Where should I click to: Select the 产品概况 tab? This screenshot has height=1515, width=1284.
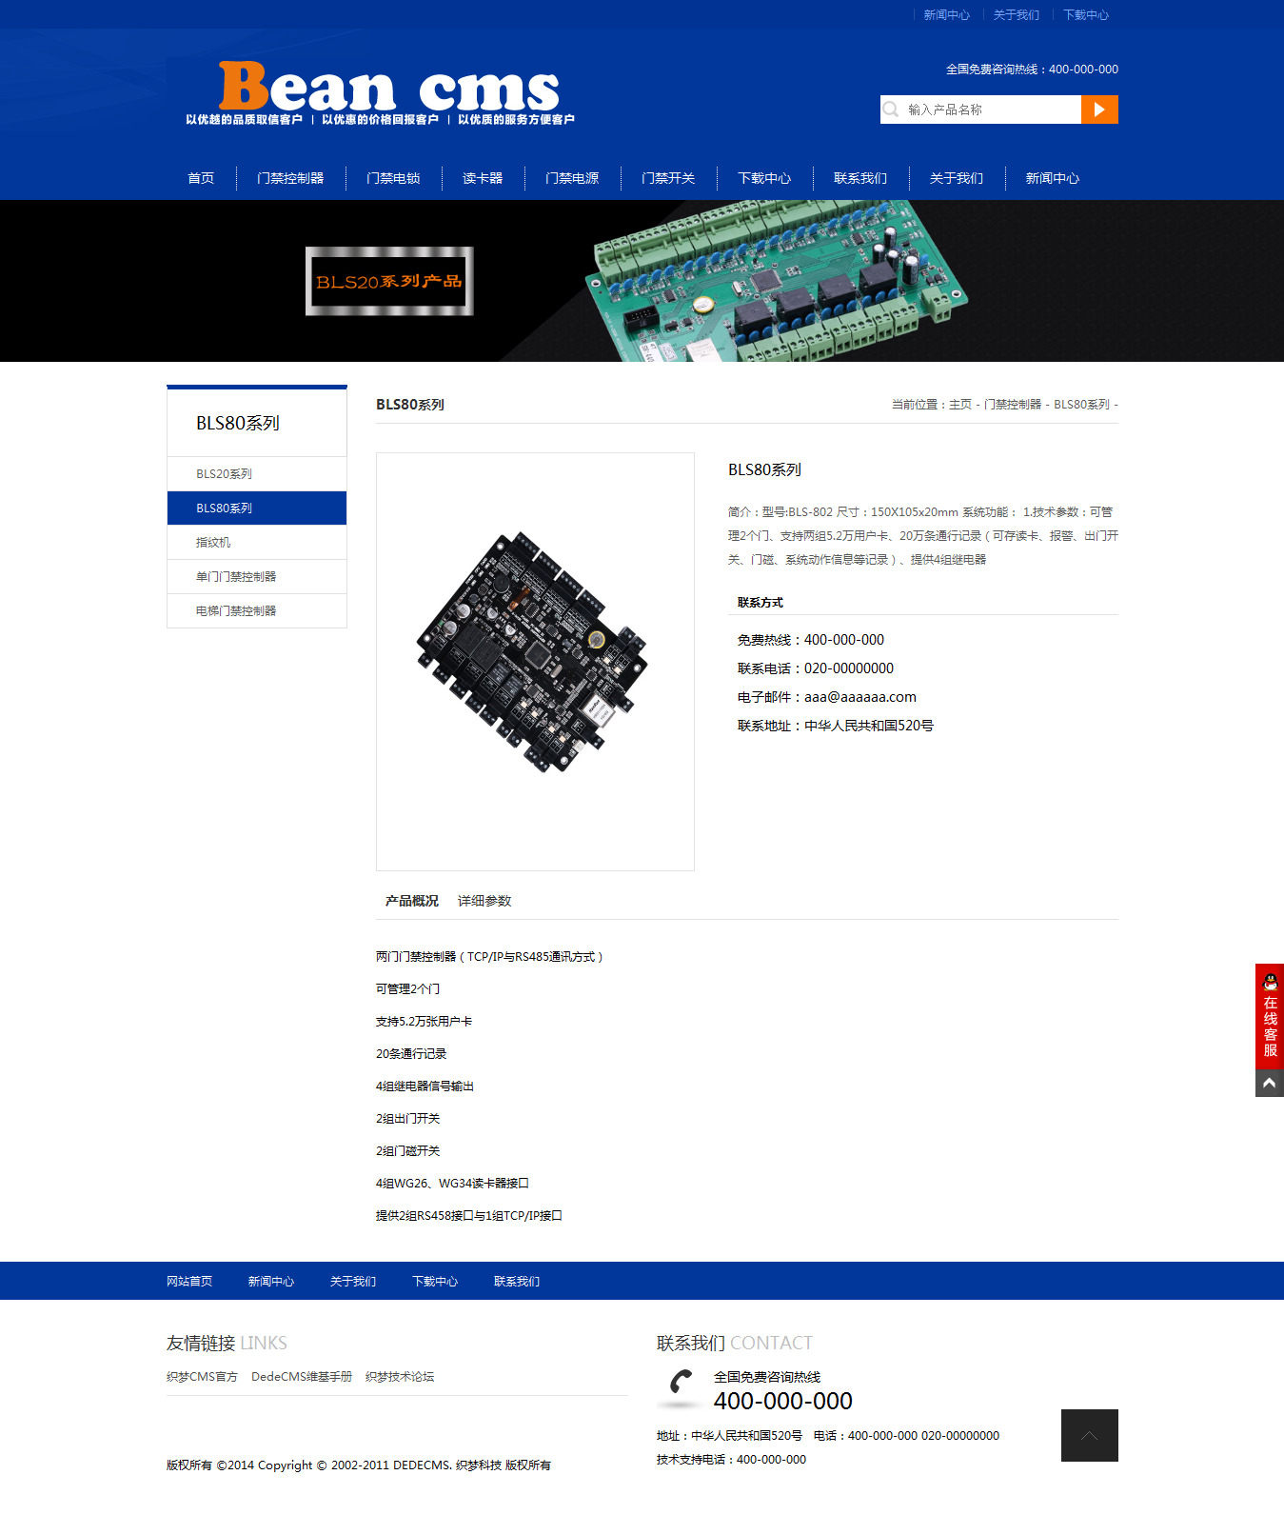click(x=412, y=901)
